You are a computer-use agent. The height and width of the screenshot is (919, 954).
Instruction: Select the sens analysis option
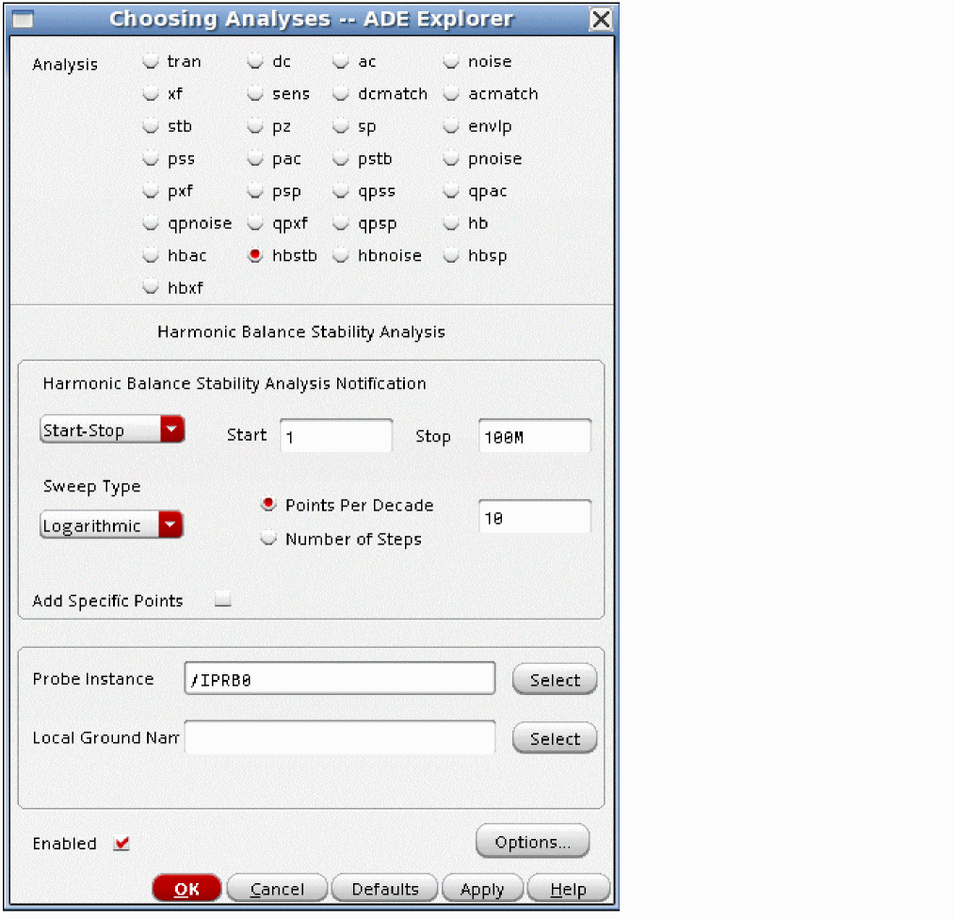click(x=255, y=93)
